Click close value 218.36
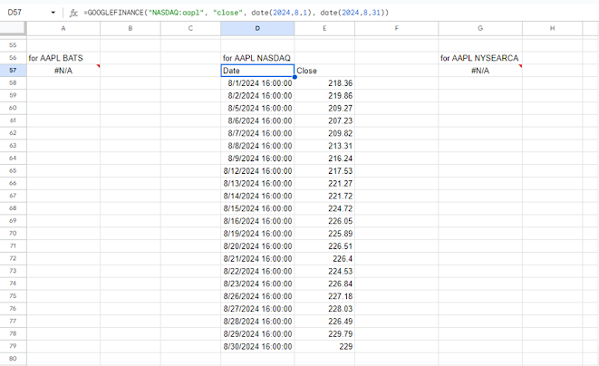 click(x=324, y=83)
